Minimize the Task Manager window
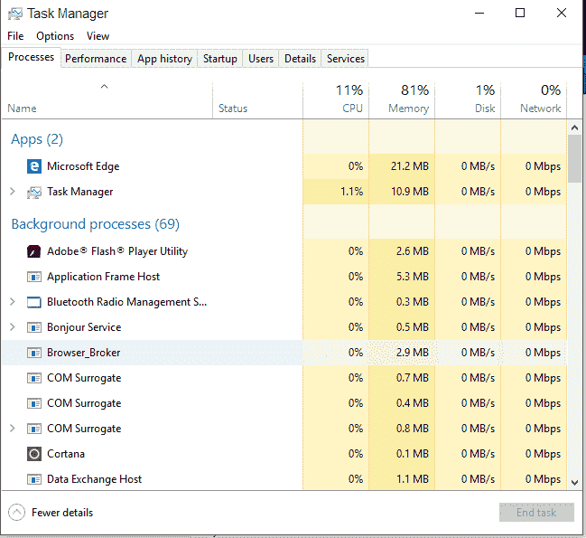This screenshot has height=538, width=586. pos(479,13)
